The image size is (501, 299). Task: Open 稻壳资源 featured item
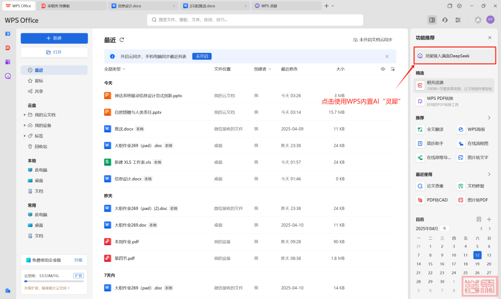(454, 85)
